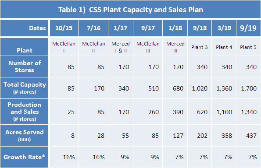
Task: Select the 10/15 date header cell
Action: (x=64, y=28)
